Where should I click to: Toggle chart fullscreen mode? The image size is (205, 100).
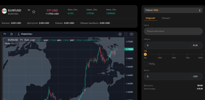[126, 34]
